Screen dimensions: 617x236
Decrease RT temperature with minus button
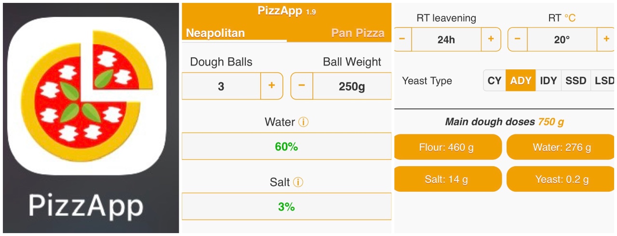click(x=517, y=39)
